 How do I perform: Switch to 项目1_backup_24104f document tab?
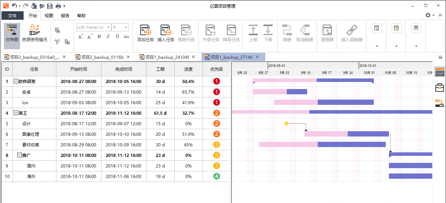[x=167, y=57]
